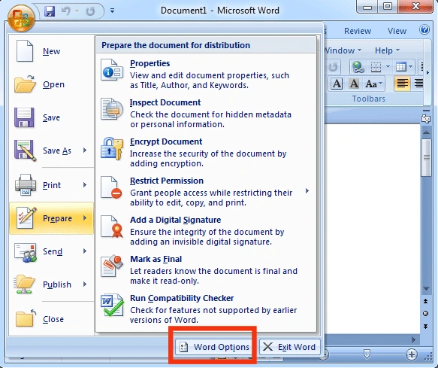Viewport: 438px width, 368px height.
Task: Switch to the View ribbon tab
Action: tap(397, 31)
